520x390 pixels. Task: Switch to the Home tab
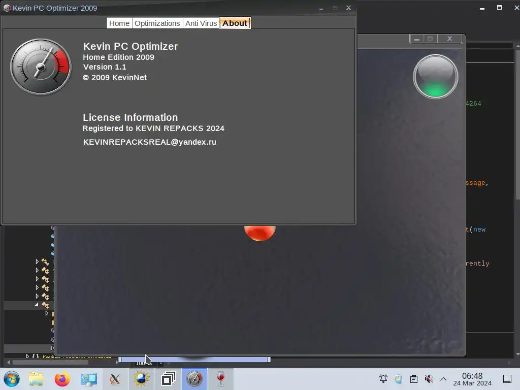pos(119,23)
